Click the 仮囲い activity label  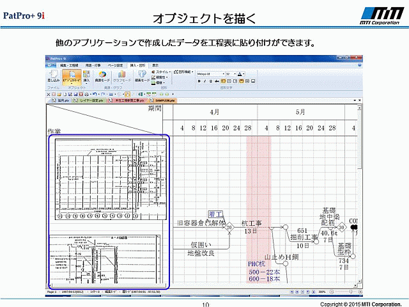pos(201,245)
